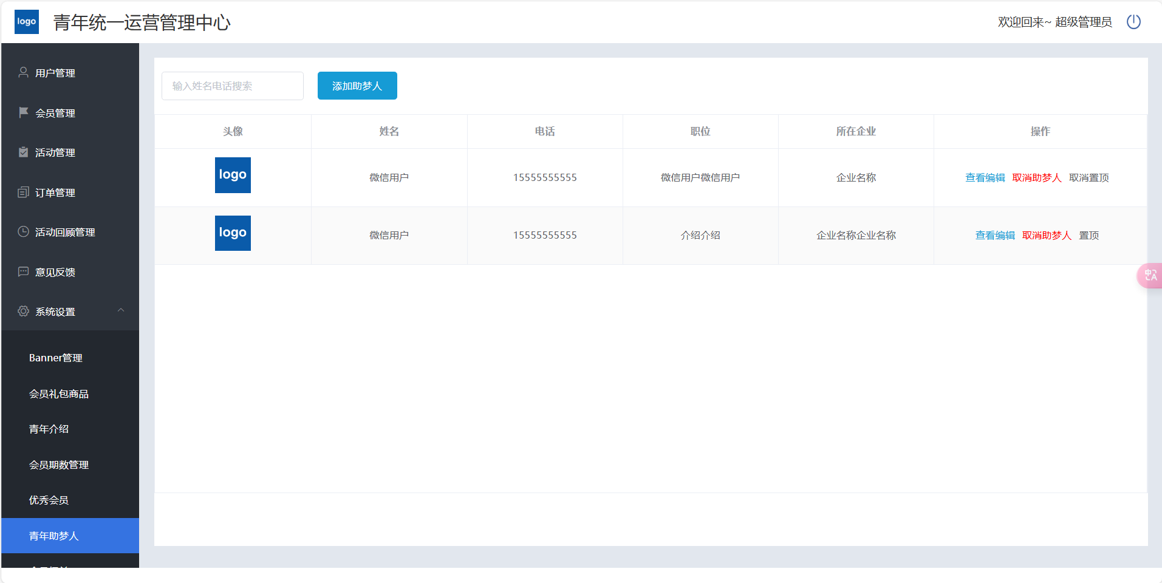The height and width of the screenshot is (583, 1162).
Task: Click 查看编辑 in the 企业名称 row
Action: (x=985, y=177)
